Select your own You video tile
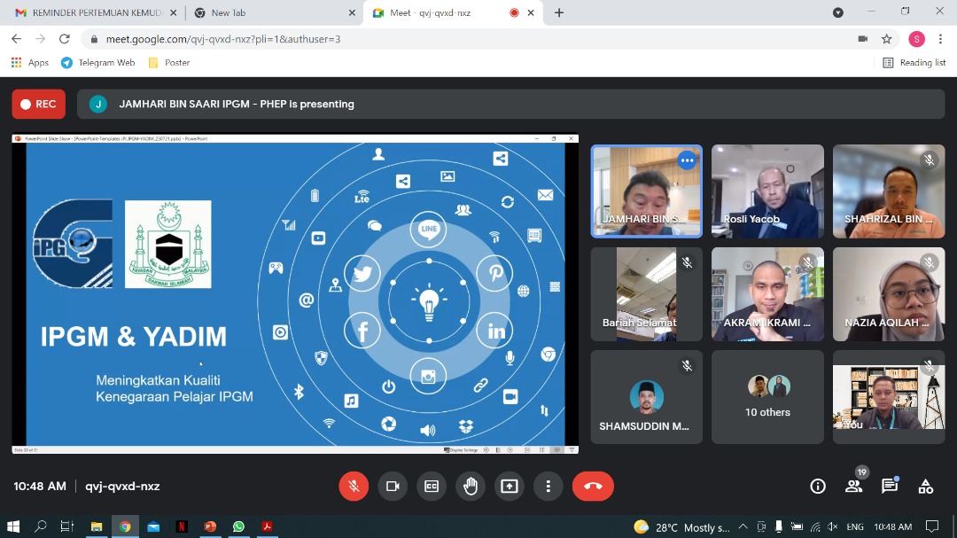Screen dimensions: 957x538 pos(889,397)
